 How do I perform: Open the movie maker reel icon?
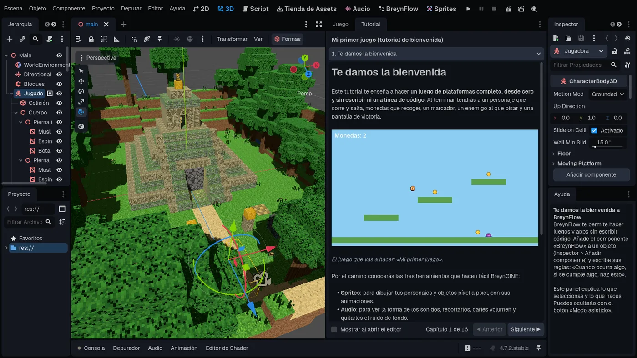(x=534, y=9)
